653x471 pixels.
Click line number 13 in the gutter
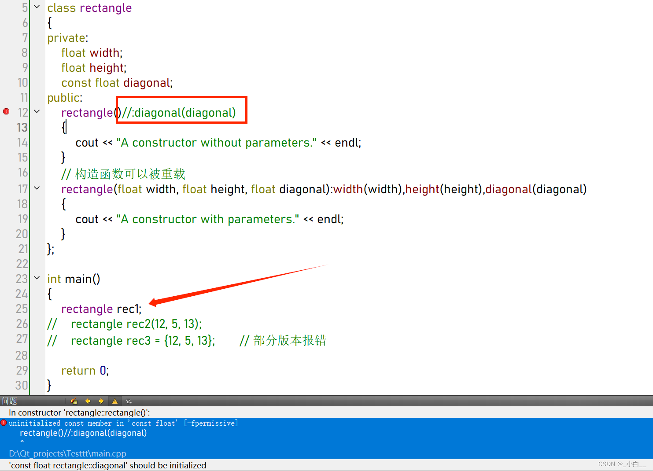pyautogui.click(x=22, y=128)
